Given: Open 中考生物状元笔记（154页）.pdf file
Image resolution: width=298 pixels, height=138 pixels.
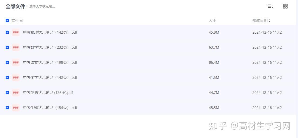Looking at the screenshot, I should [50, 108].
